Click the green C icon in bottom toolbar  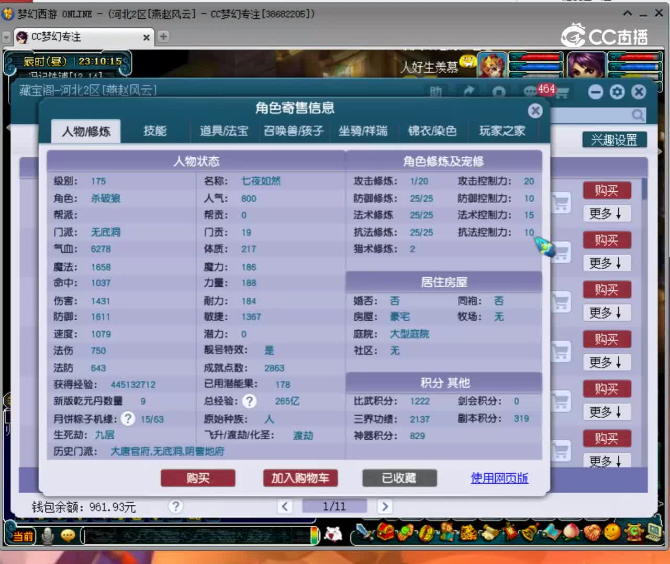click(x=634, y=533)
